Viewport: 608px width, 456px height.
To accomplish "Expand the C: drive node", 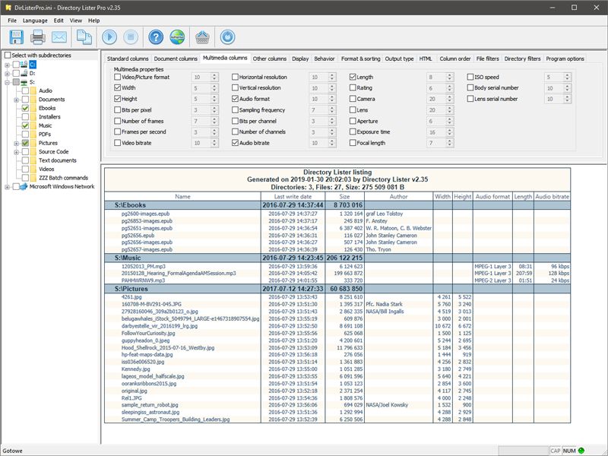I will point(7,65).
